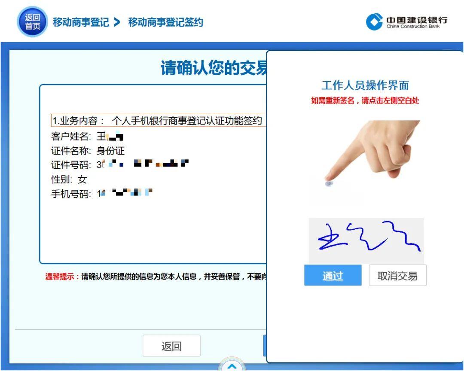
Task: Click the 手机号码 phone number row
Action: (102, 194)
